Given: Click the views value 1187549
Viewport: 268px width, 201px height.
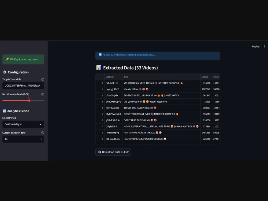Looking at the screenshot, I should pos(206,89).
